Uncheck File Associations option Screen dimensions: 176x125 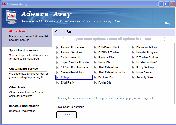click(x=134, y=47)
